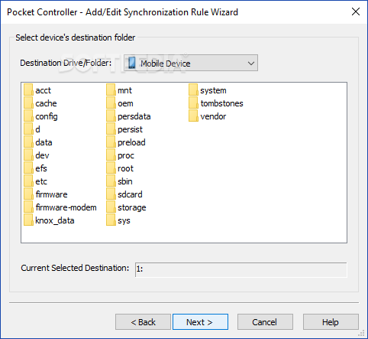Select the sbin folder icon

click(x=111, y=181)
